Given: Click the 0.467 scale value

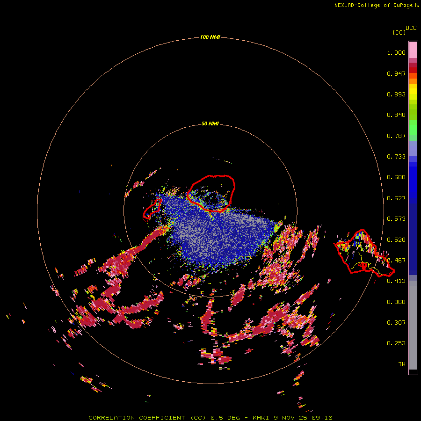Looking at the screenshot, I should tap(396, 261).
